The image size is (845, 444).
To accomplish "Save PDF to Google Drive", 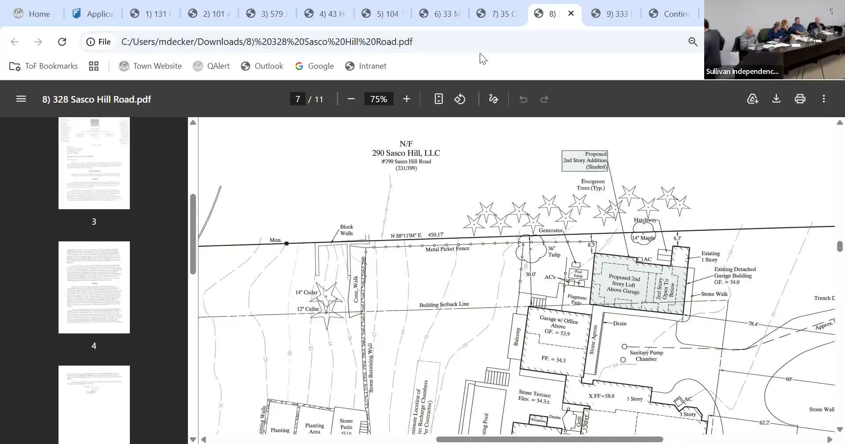I will click(x=753, y=99).
